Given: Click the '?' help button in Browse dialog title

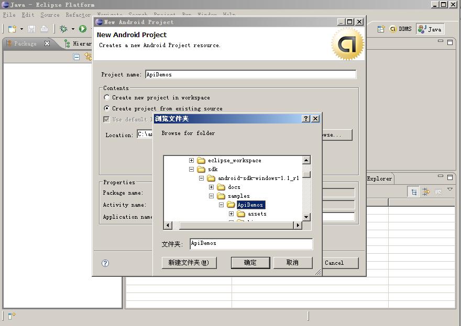Looking at the screenshot, I should 306,118.
